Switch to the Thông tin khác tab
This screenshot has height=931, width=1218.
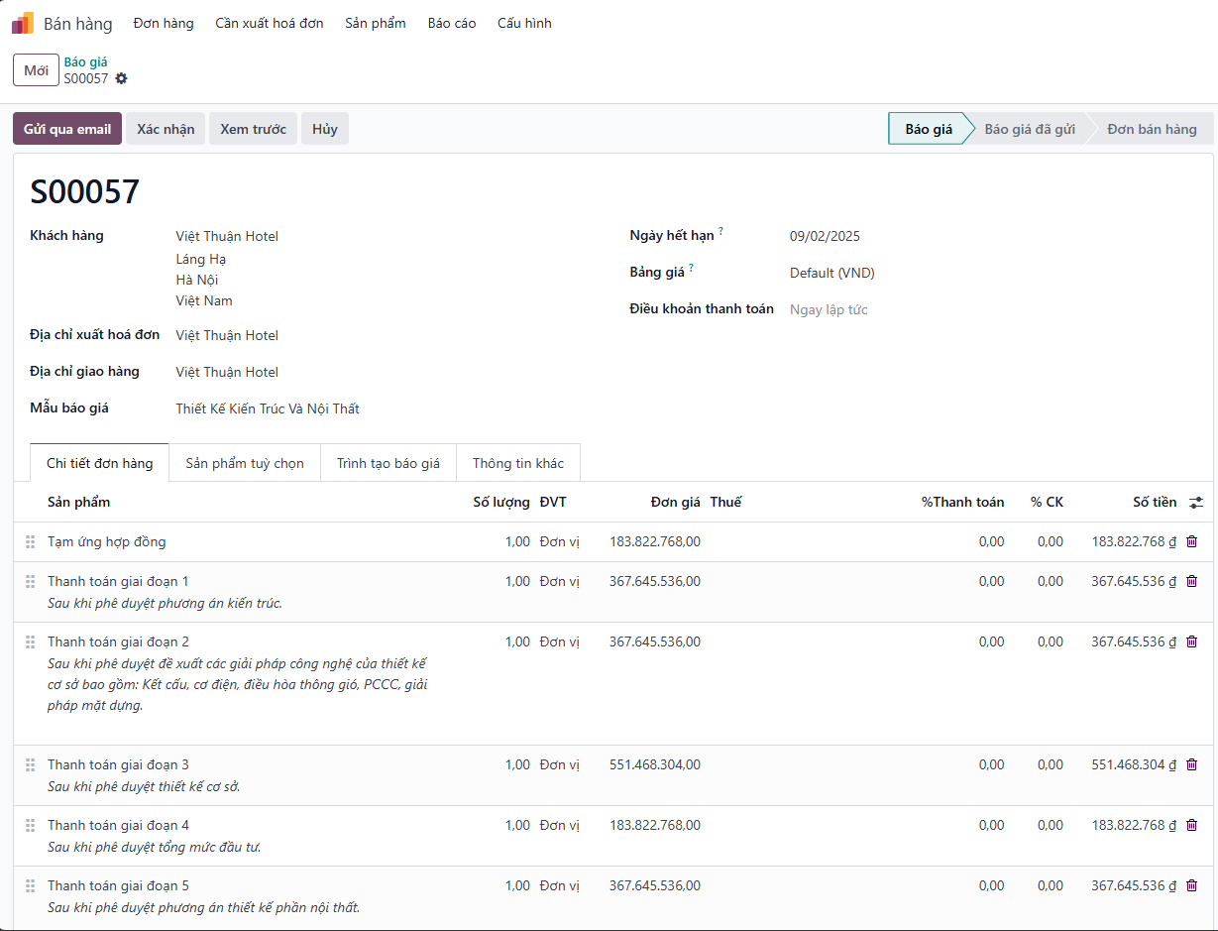(x=518, y=463)
